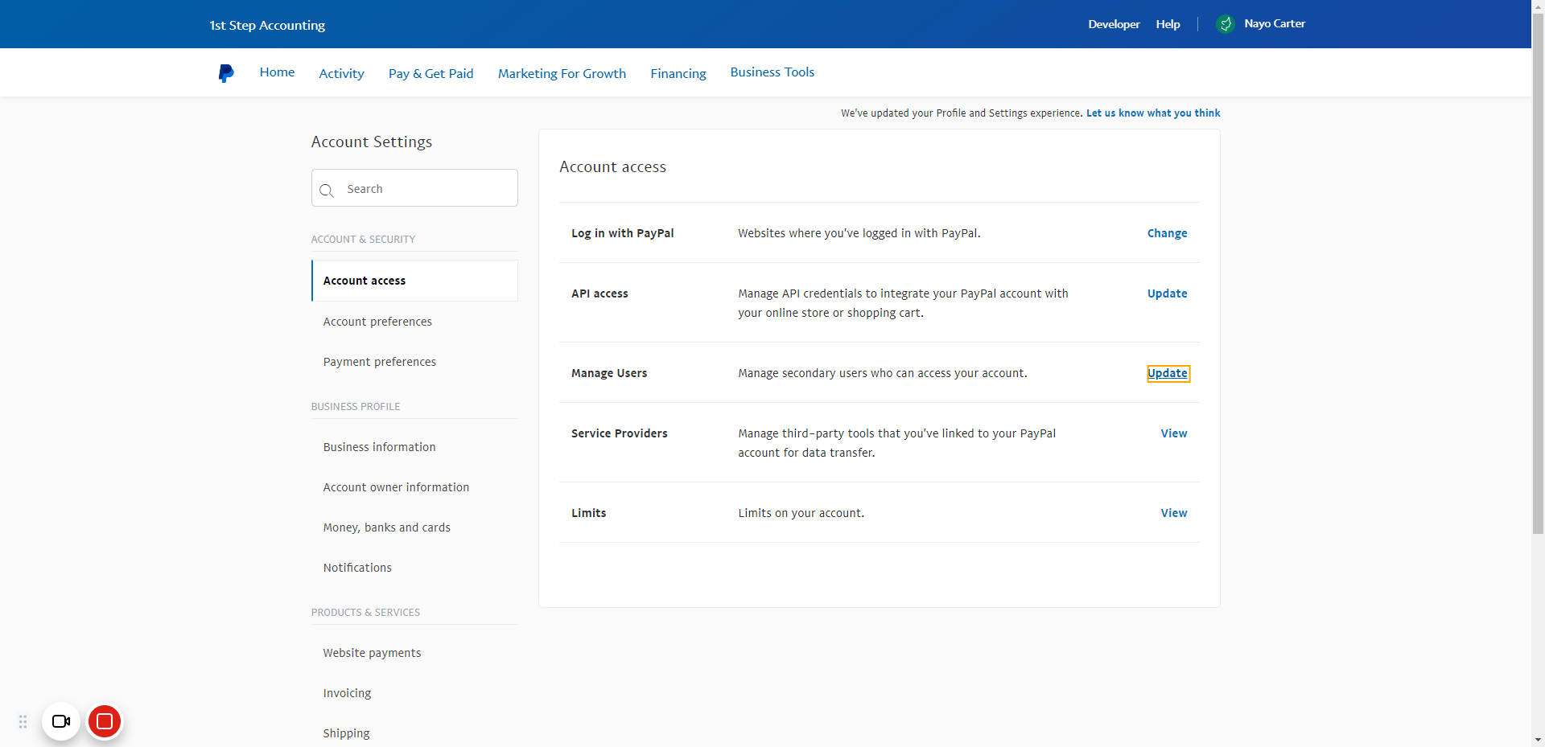Click scrollbar up arrow
Image resolution: width=1545 pixels, height=747 pixels.
click(x=1538, y=6)
